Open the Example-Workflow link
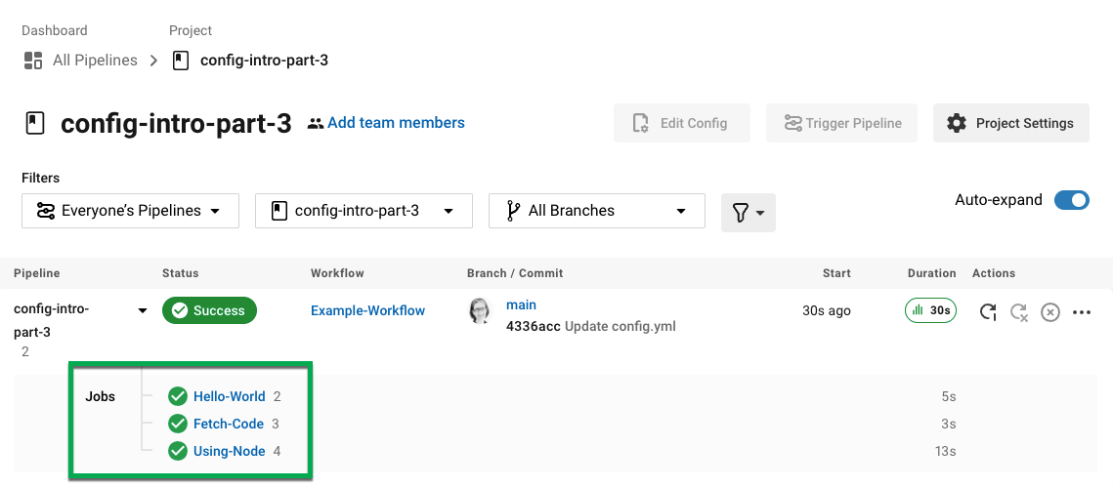1113x487 pixels. [x=367, y=310]
